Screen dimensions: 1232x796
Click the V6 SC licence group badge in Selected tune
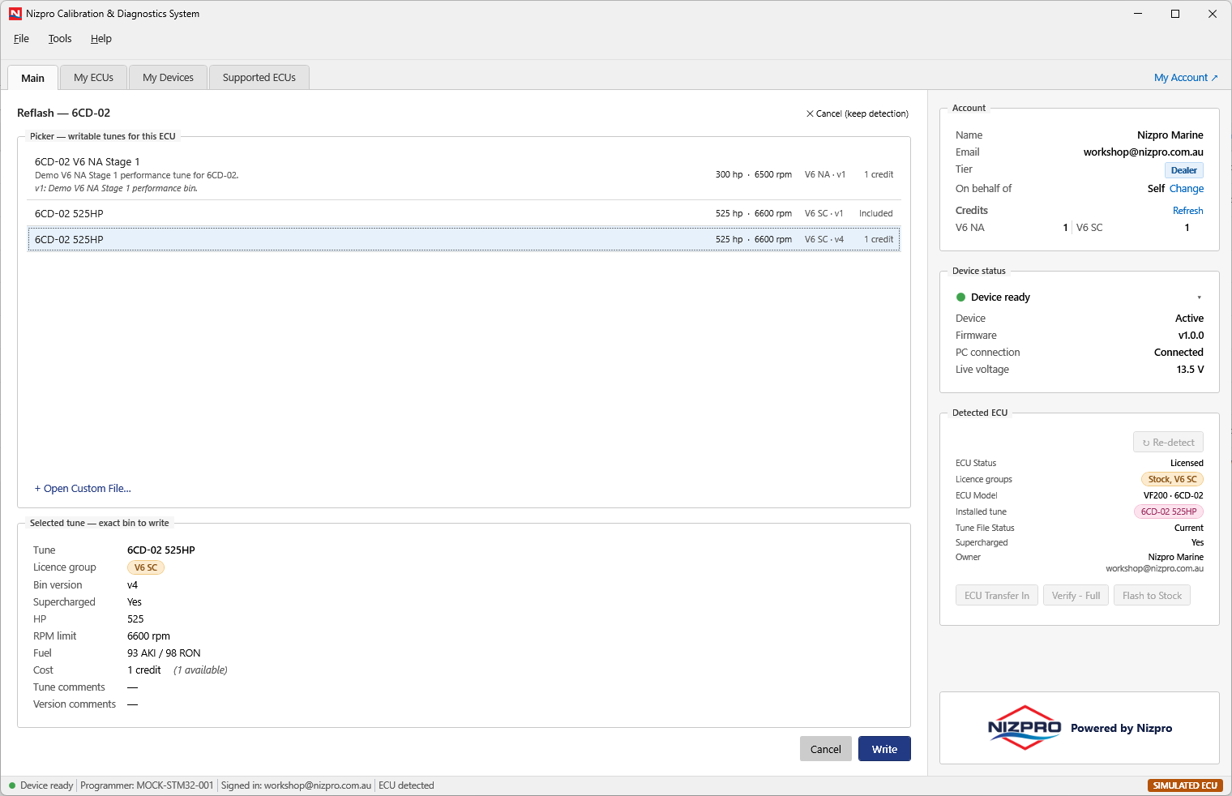[x=146, y=567]
